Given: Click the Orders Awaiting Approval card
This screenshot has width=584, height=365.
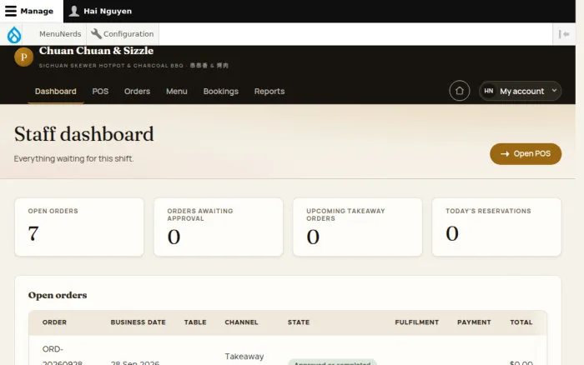Looking at the screenshot, I should (219, 227).
